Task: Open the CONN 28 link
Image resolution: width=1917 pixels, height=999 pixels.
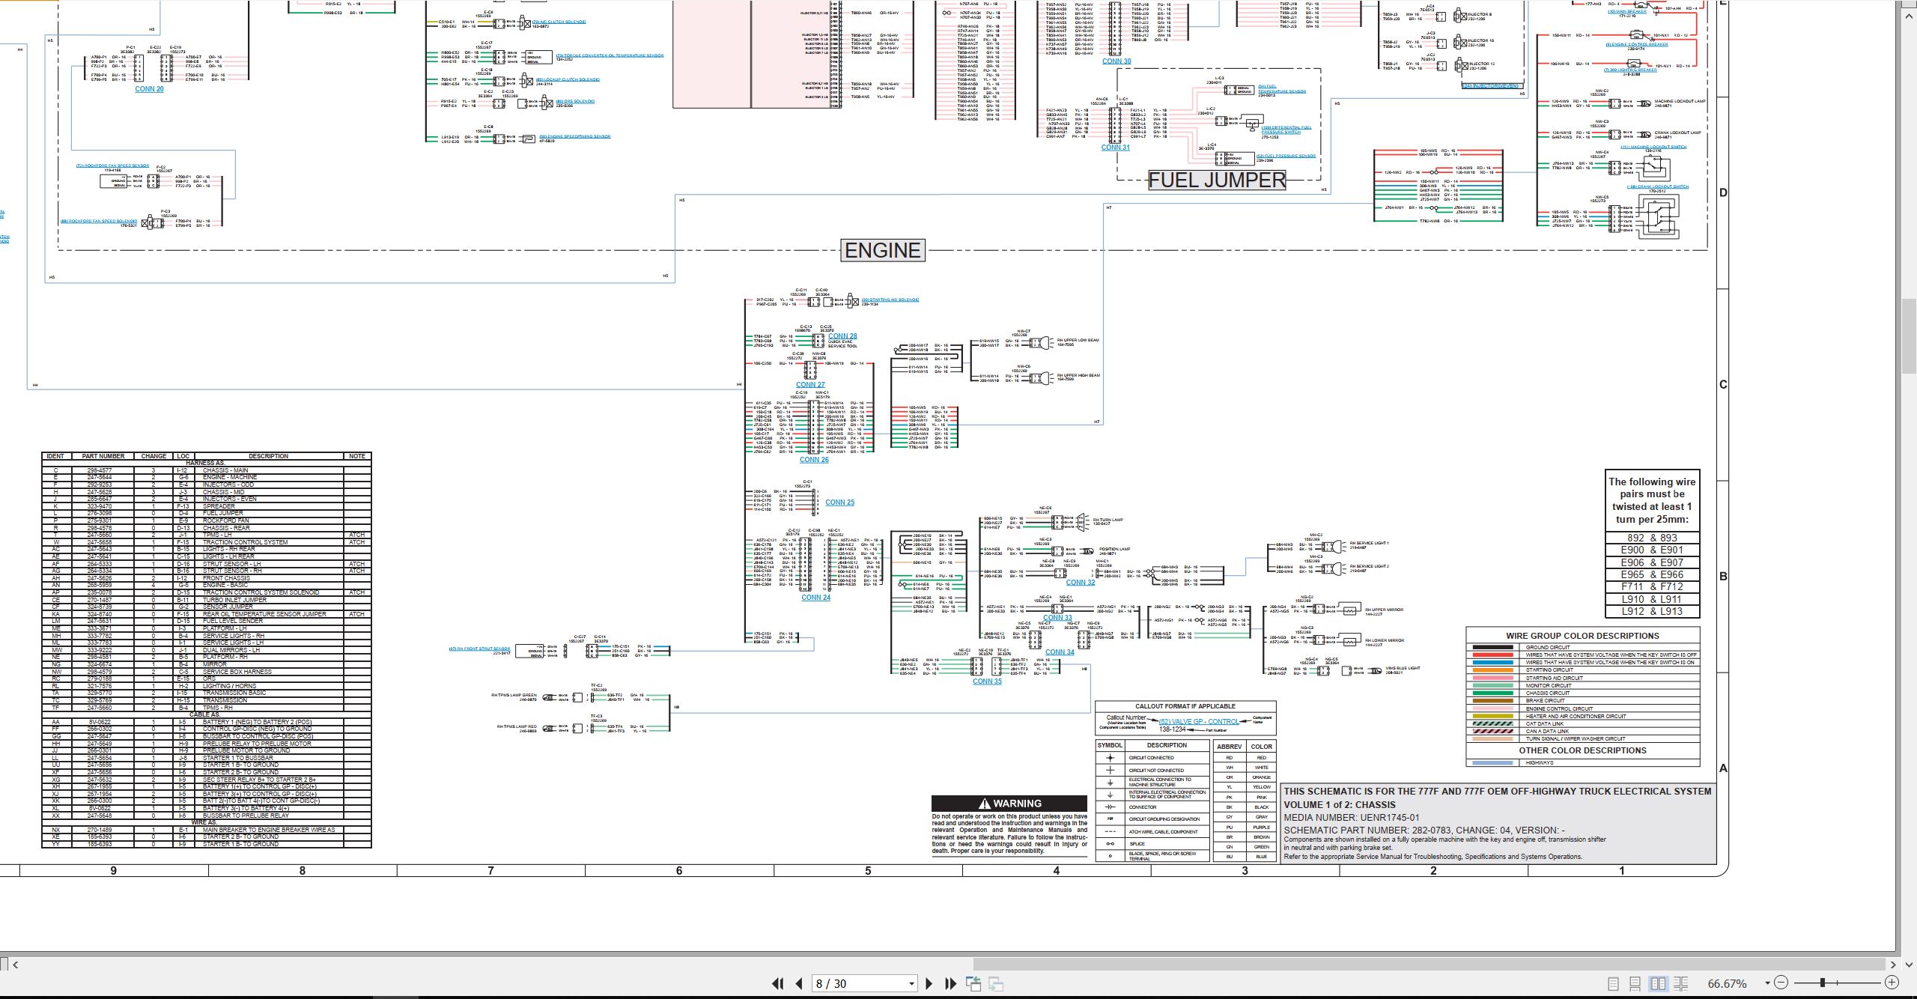Action: [842, 336]
